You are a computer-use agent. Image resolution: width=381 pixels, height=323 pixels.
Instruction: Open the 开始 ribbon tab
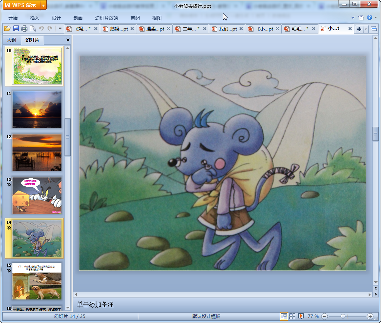coord(13,18)
